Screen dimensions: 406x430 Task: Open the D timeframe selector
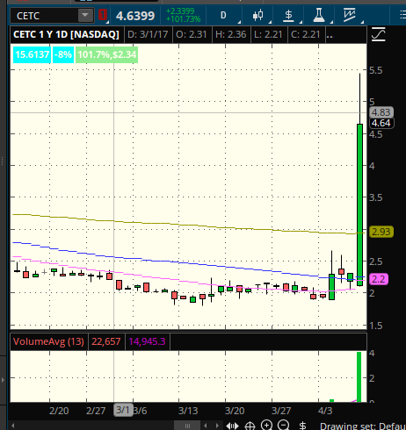(224, 16)
